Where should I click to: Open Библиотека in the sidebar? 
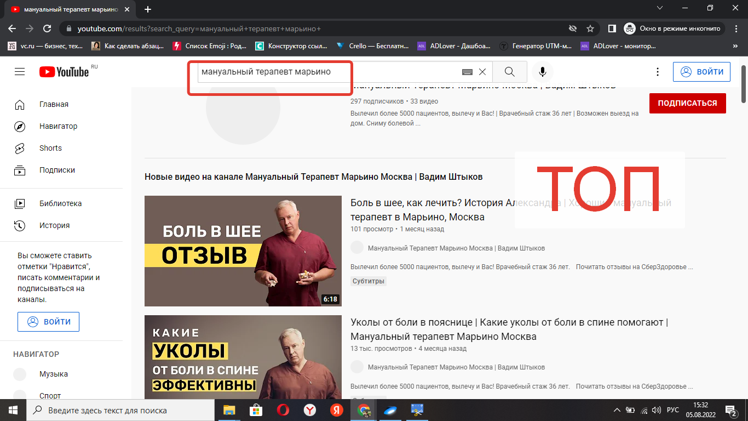(61, 203)
